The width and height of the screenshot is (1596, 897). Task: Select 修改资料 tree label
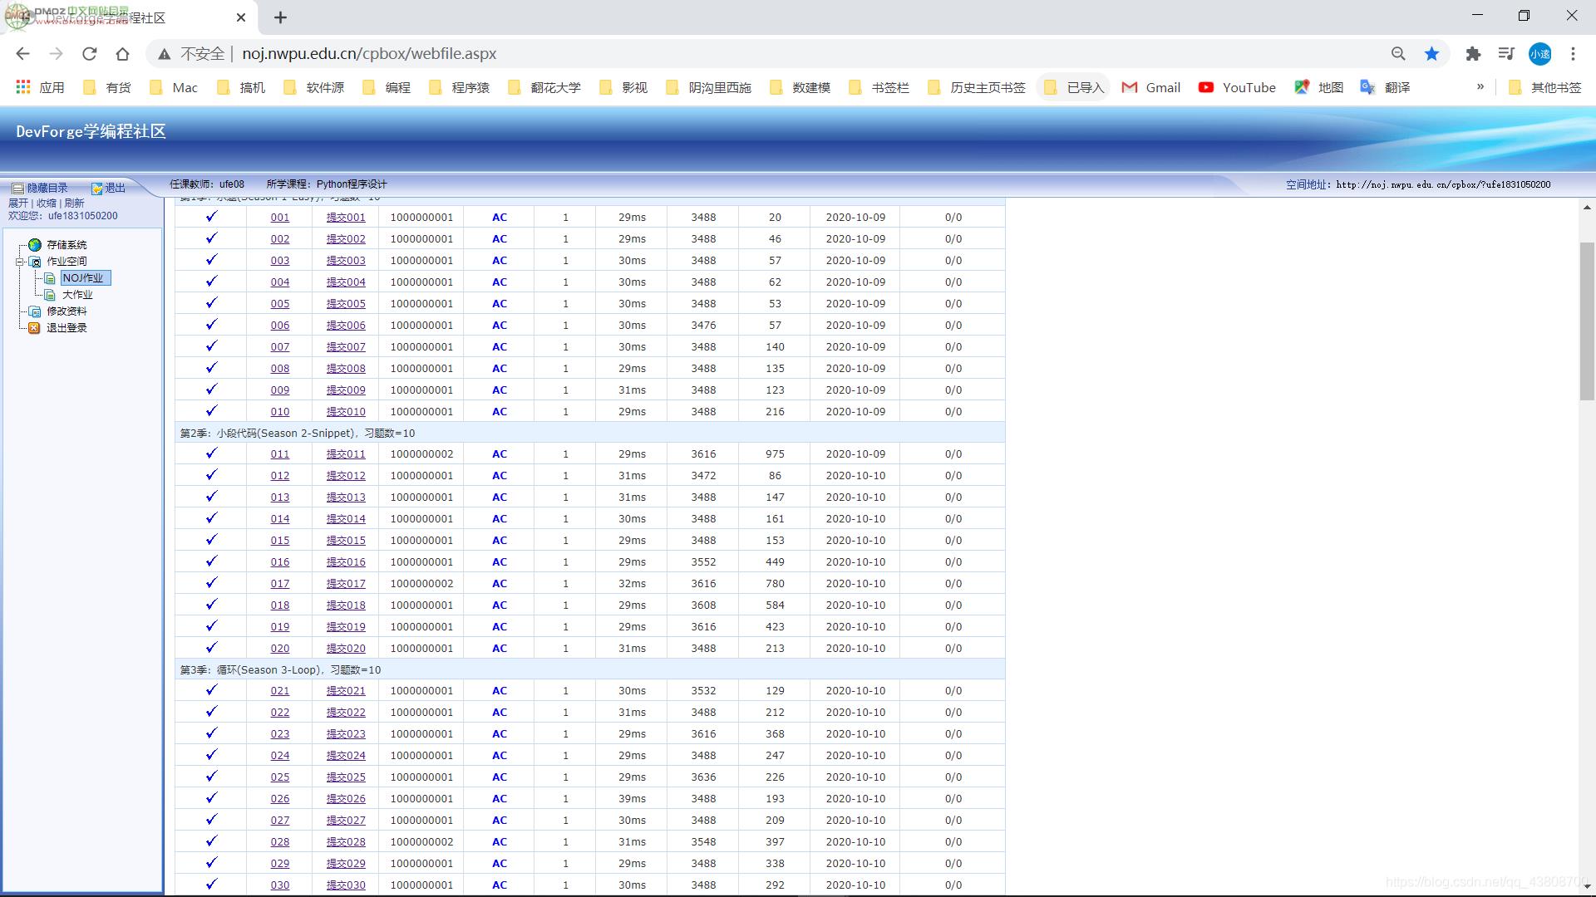(66, 311)
